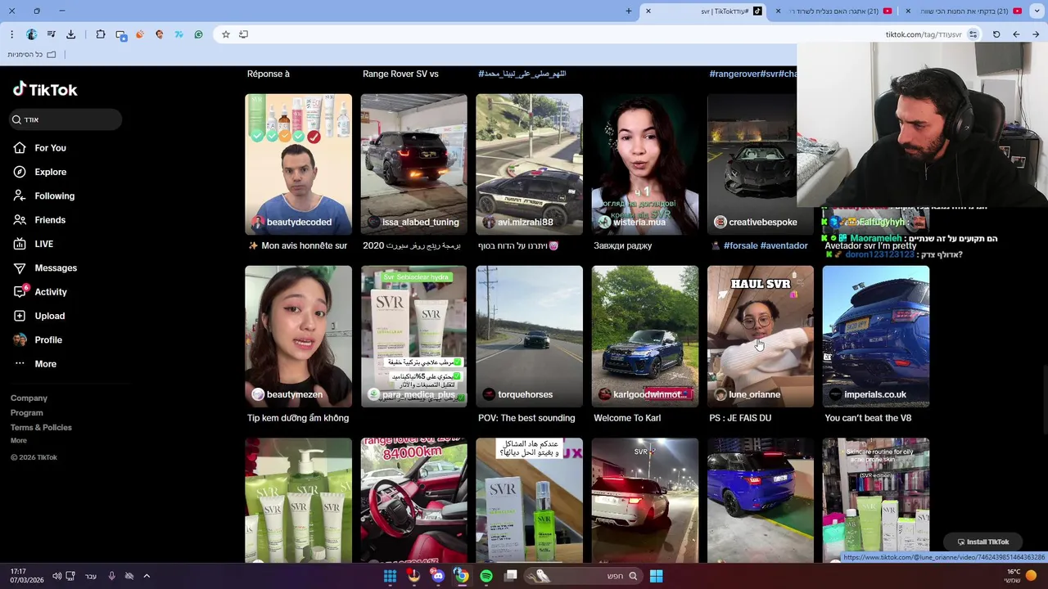Viewport: 1048px width, 589px height.
Task: Open the all bookmarks folder
Action: [x=32, y=54]
